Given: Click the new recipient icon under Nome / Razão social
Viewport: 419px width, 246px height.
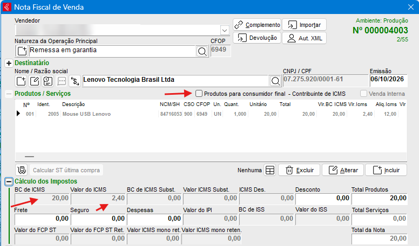Looking at the screenshot, I should pyautogui.click(x=21, y=81).
